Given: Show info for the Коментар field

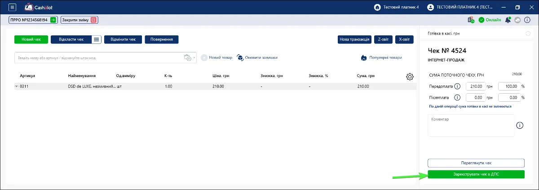Looking at the screenshot, I should click(520, 125).
